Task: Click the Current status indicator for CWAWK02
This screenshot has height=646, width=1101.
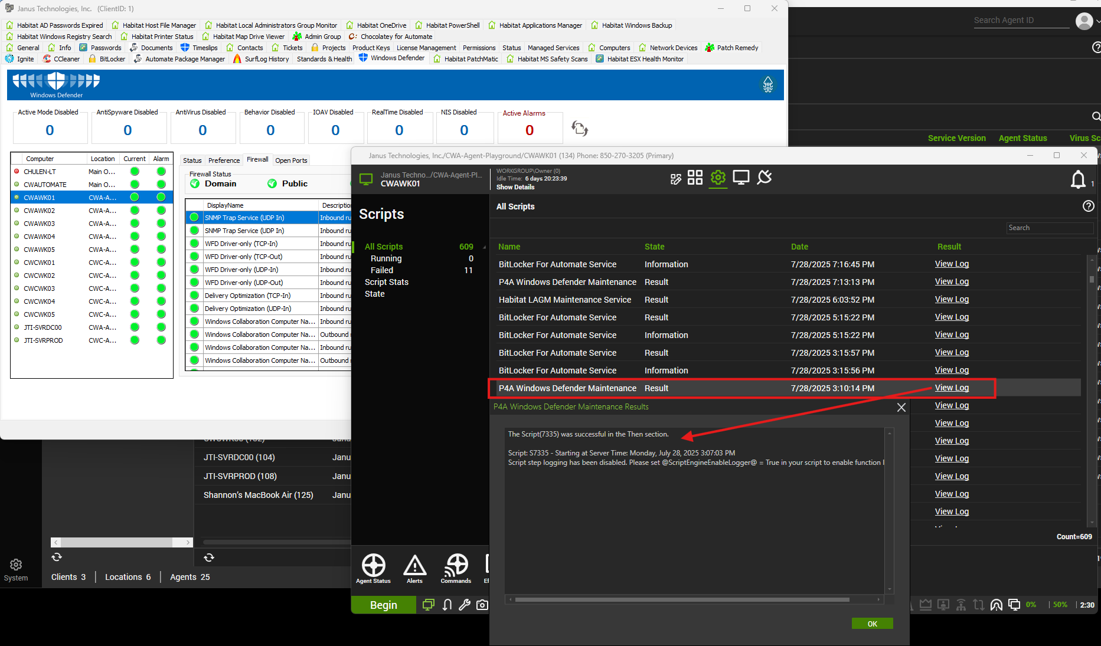Action: coord(135,211)
